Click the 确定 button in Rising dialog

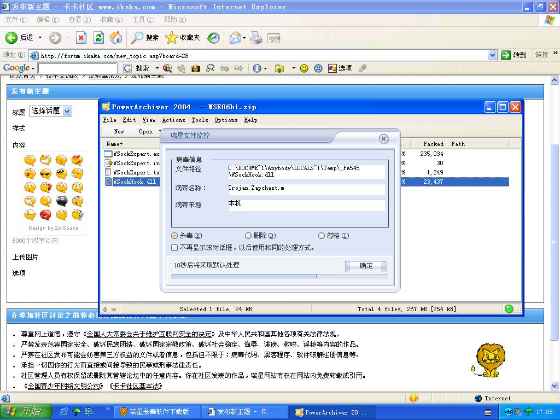366,266
